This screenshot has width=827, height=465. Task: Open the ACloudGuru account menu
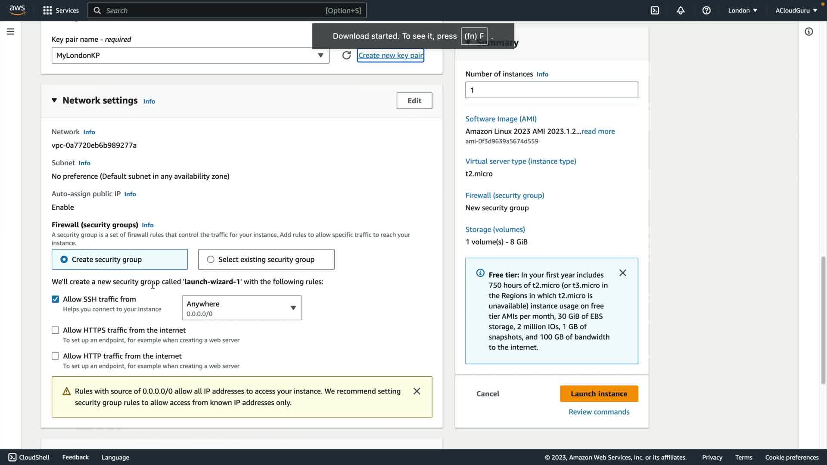coord(796,10)
